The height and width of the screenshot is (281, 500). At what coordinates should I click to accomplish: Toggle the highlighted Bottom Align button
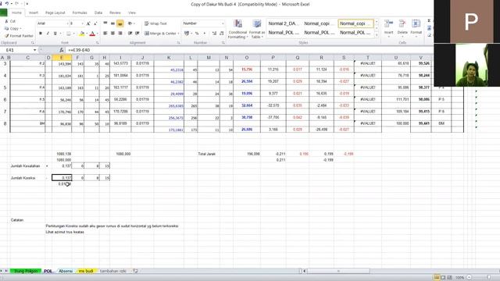tap(120, 23)
